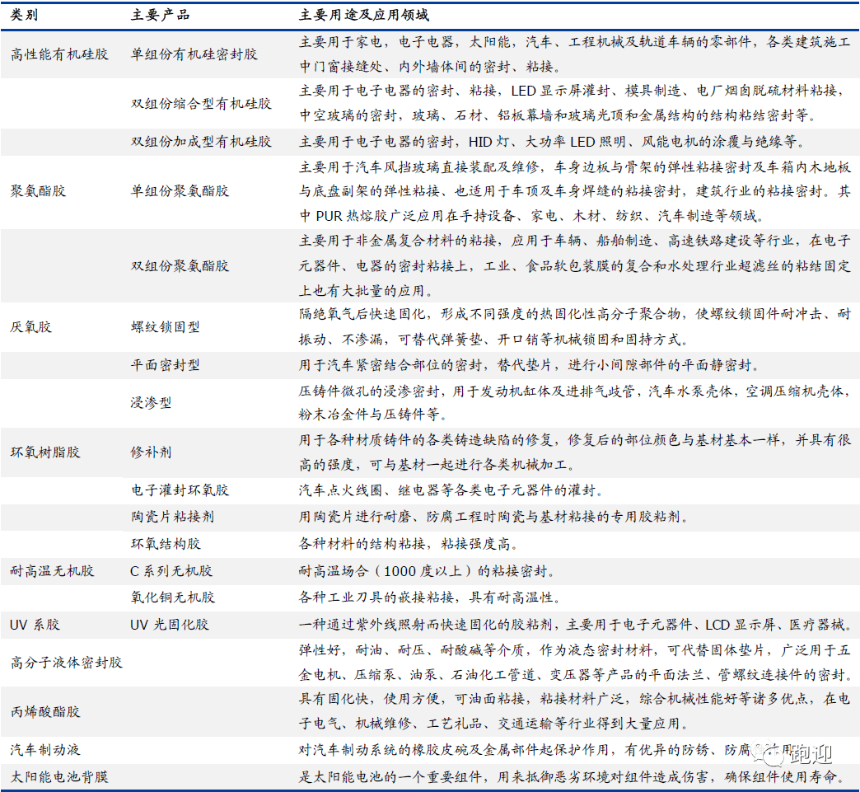
Task: Click the description beginning 弹性好，耐油、耐压
Action: pyautogui.click(x=575, y=663)
